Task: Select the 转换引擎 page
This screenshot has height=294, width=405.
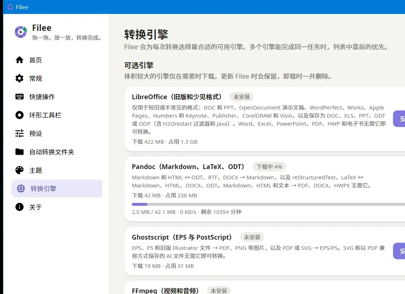Action: [57, 189]
